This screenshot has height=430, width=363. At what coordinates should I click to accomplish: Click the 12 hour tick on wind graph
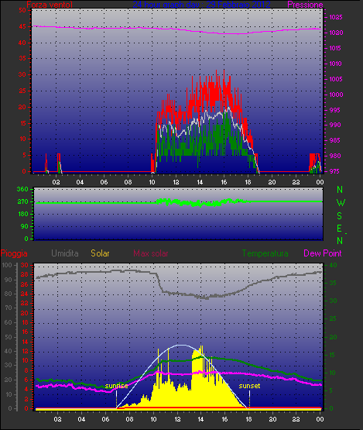click(x=176, y=182)
